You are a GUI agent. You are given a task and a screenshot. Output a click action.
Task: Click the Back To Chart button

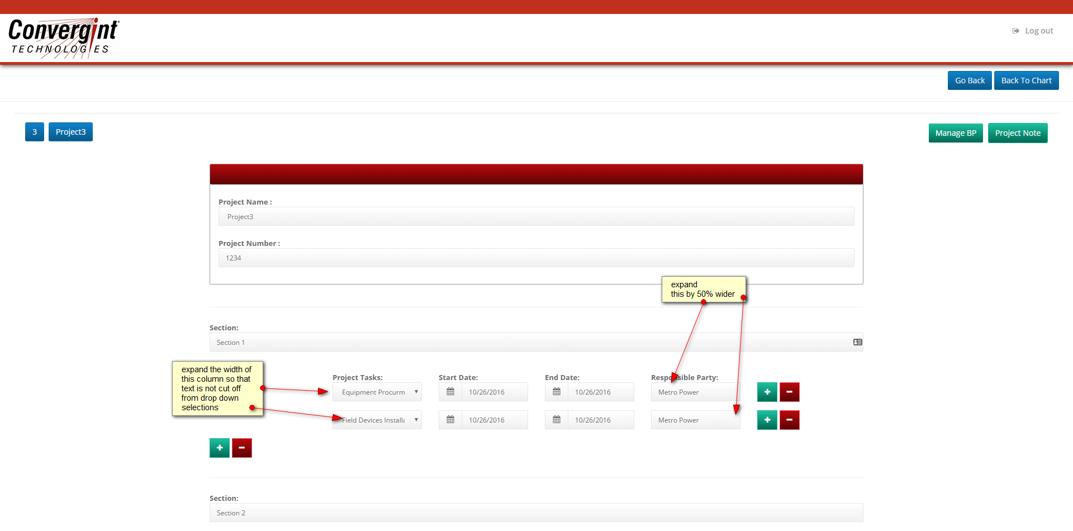1026,80
